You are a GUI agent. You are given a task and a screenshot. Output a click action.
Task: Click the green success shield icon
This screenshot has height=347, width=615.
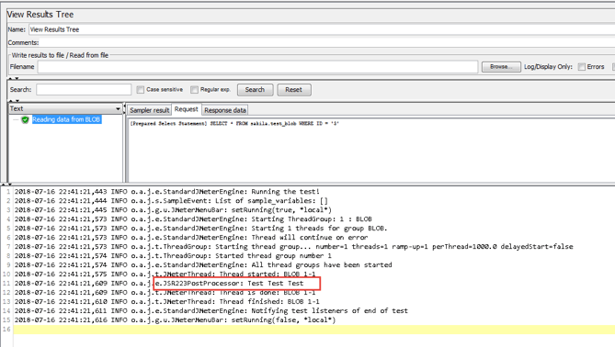tap(25, 119)
